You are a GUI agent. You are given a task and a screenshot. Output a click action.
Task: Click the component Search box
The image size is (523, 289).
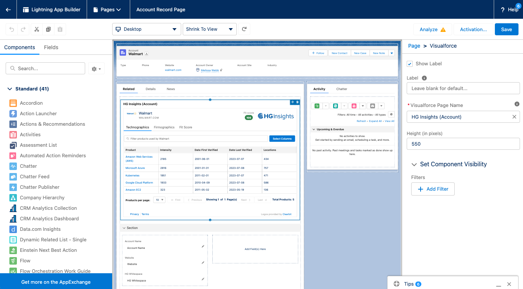click(x=45, y=68)
